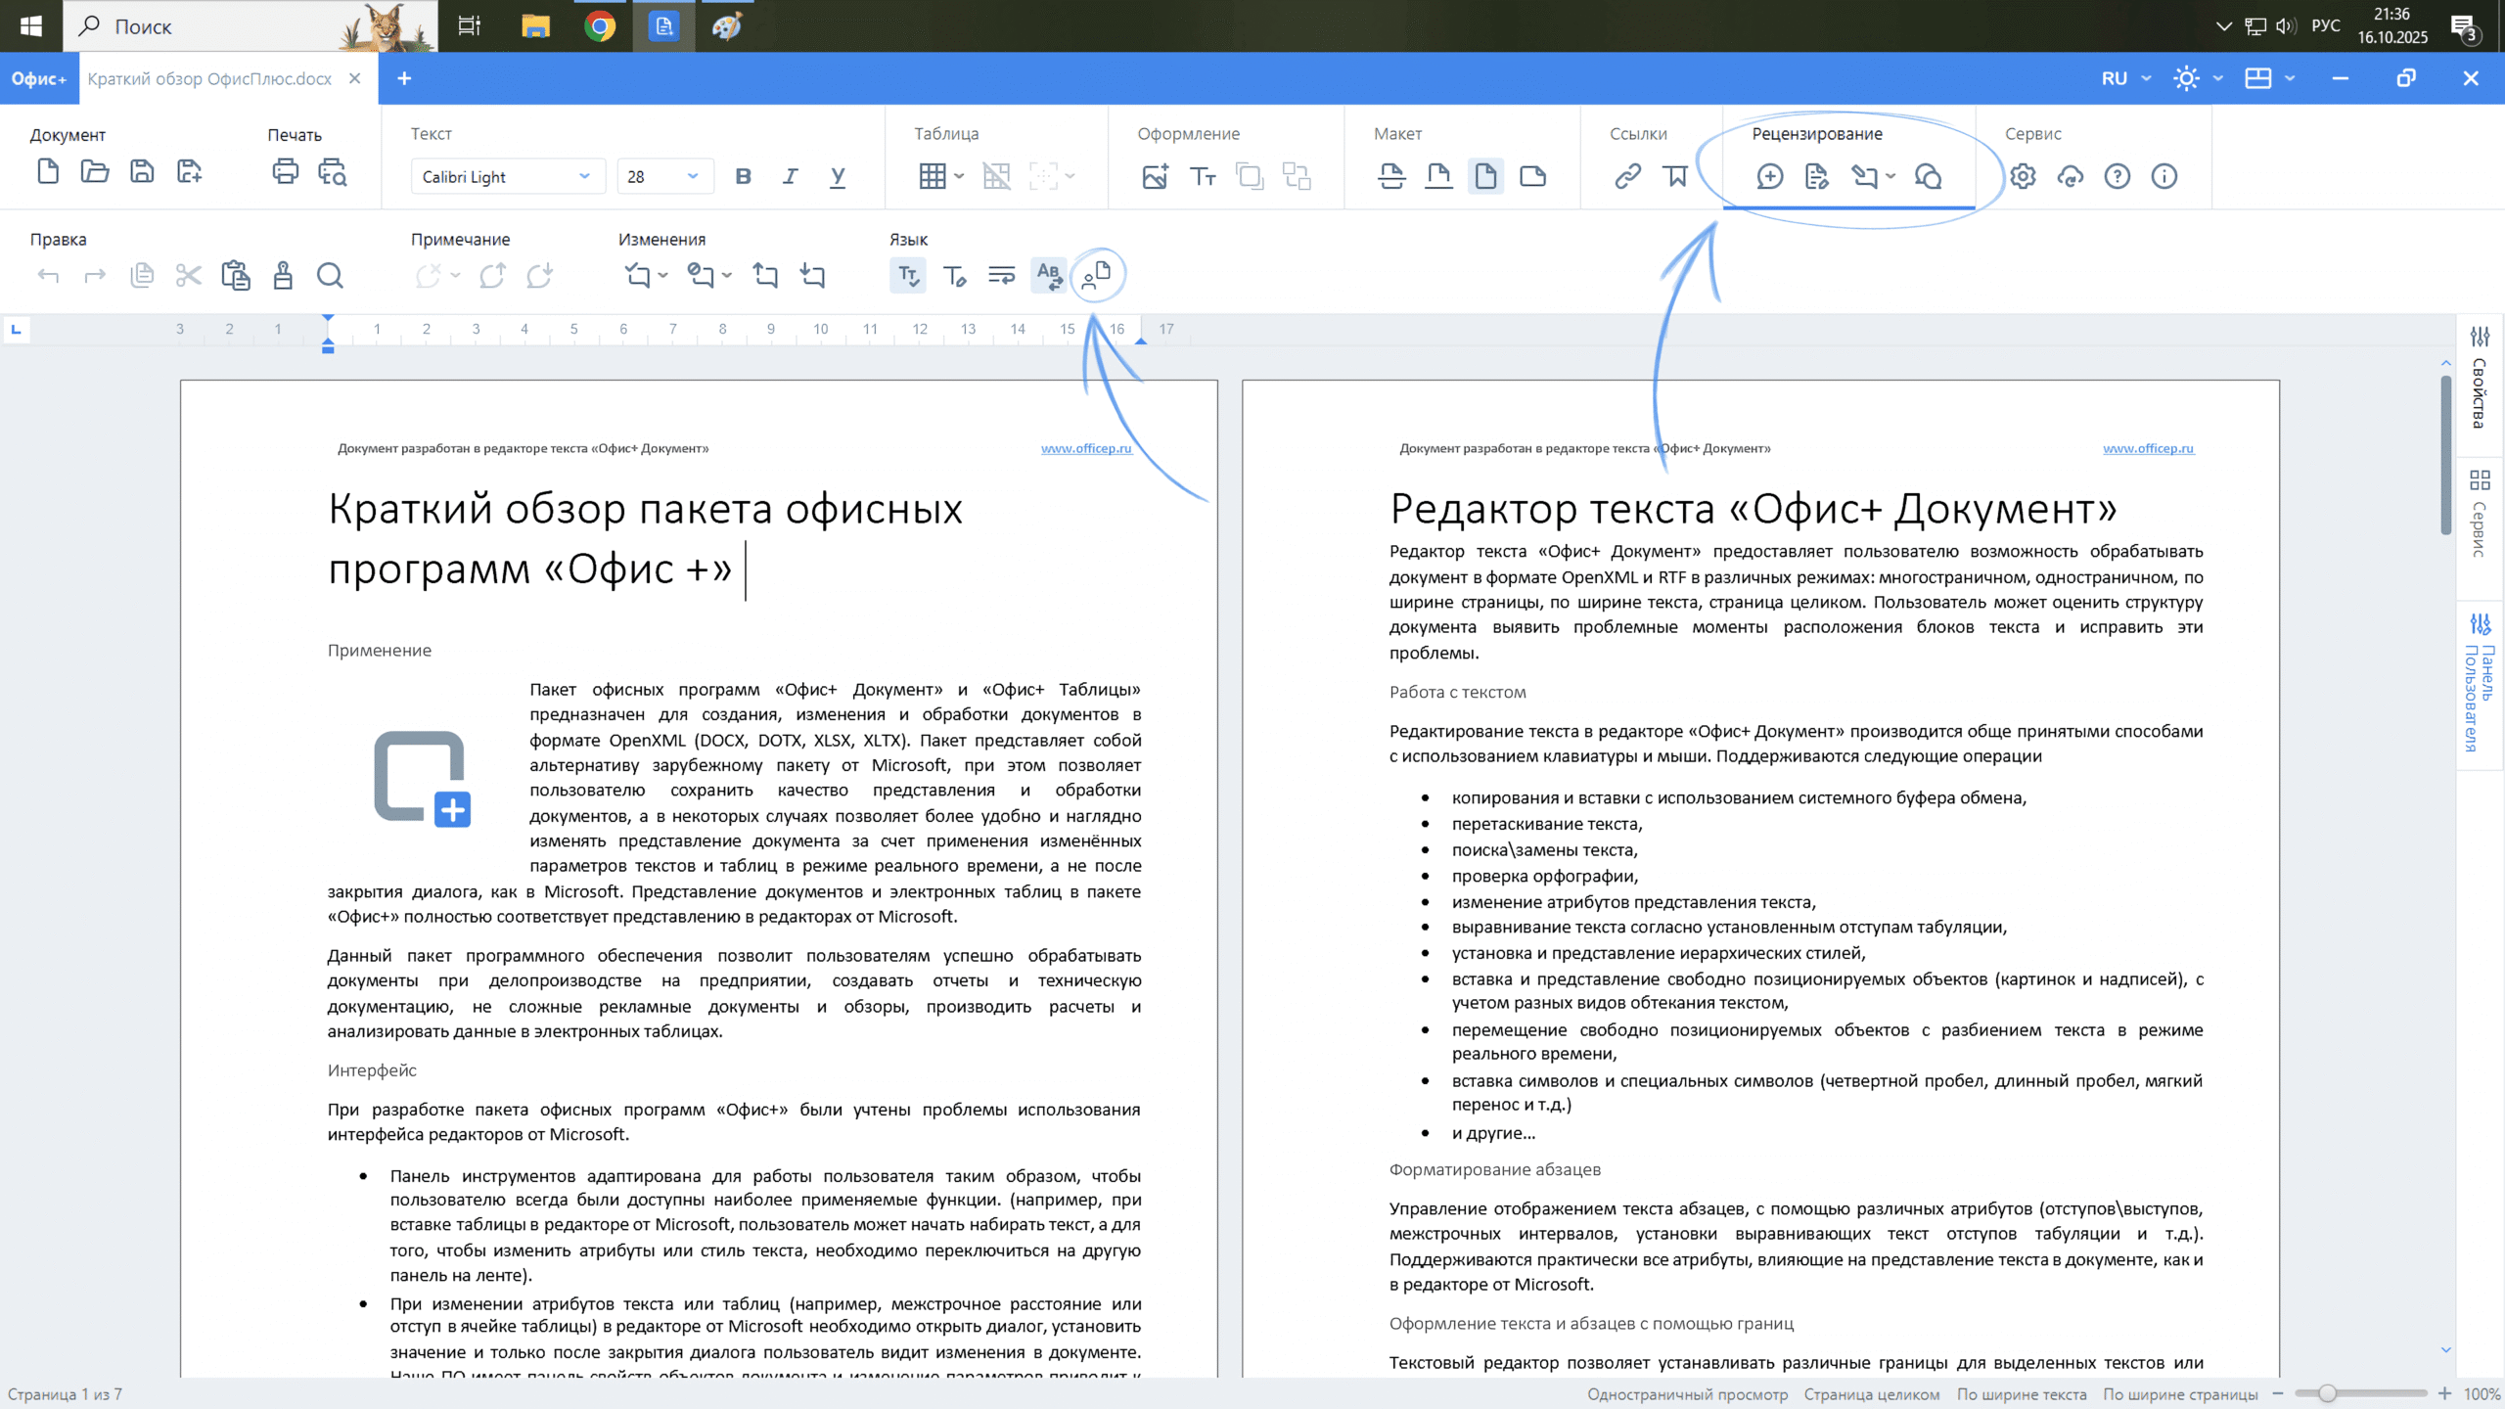Open the Calibri Light font dropdown
This screenshot has height=1409, width=2505.
click(x=506, y=176)
